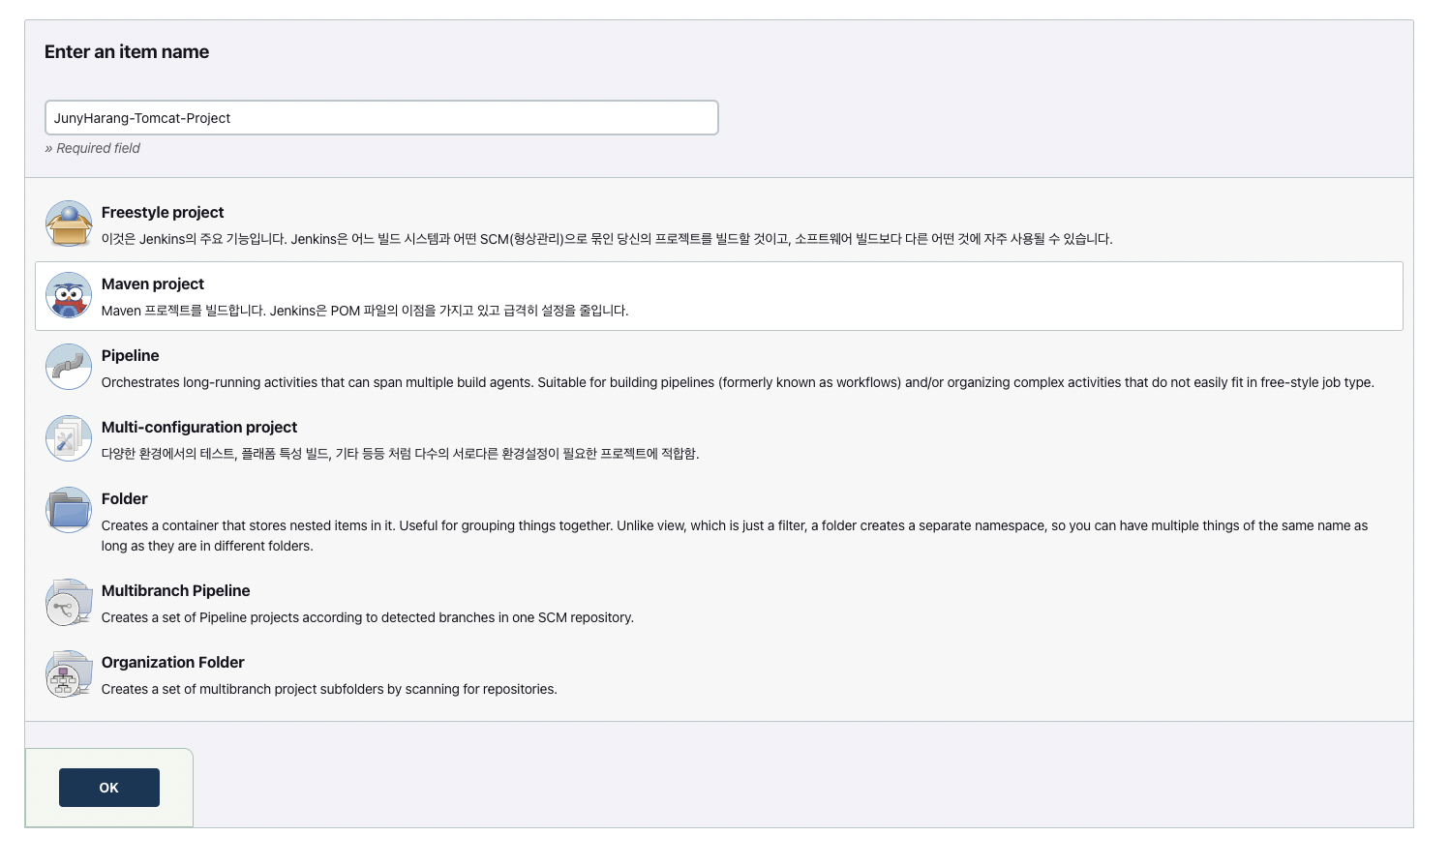
Task: Choose the Pipeline title label
Action: [131, 355]
